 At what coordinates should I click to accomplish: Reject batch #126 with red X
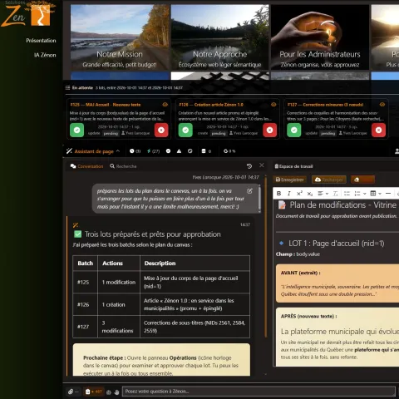270,131
